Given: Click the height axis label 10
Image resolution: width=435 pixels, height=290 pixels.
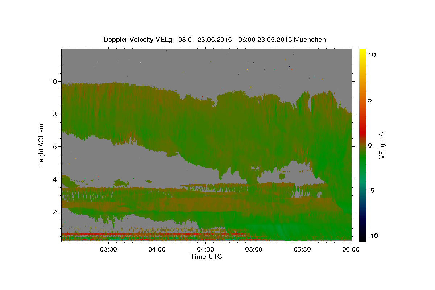Looking at the screenshot, I should (53, 82).
